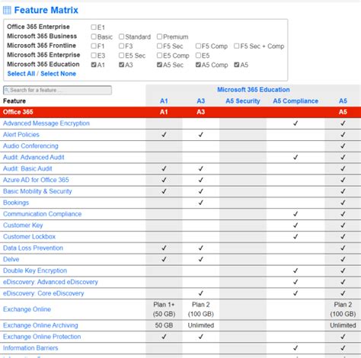Open the Alert Policies feature link
361x358 pixels.
coord(21,135)
